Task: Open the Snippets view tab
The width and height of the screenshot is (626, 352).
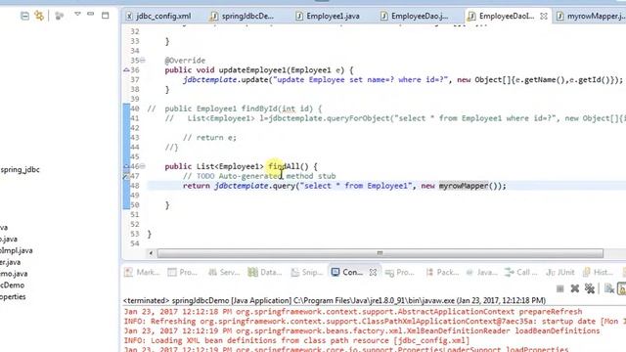Action: pos(306,272)
